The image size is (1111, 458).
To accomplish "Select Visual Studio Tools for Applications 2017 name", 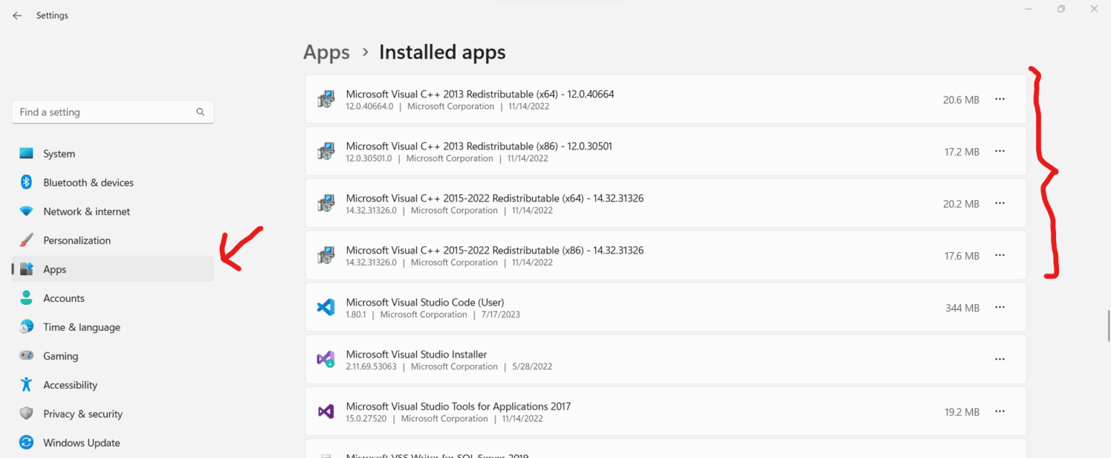I will click(x=459, y=406).
